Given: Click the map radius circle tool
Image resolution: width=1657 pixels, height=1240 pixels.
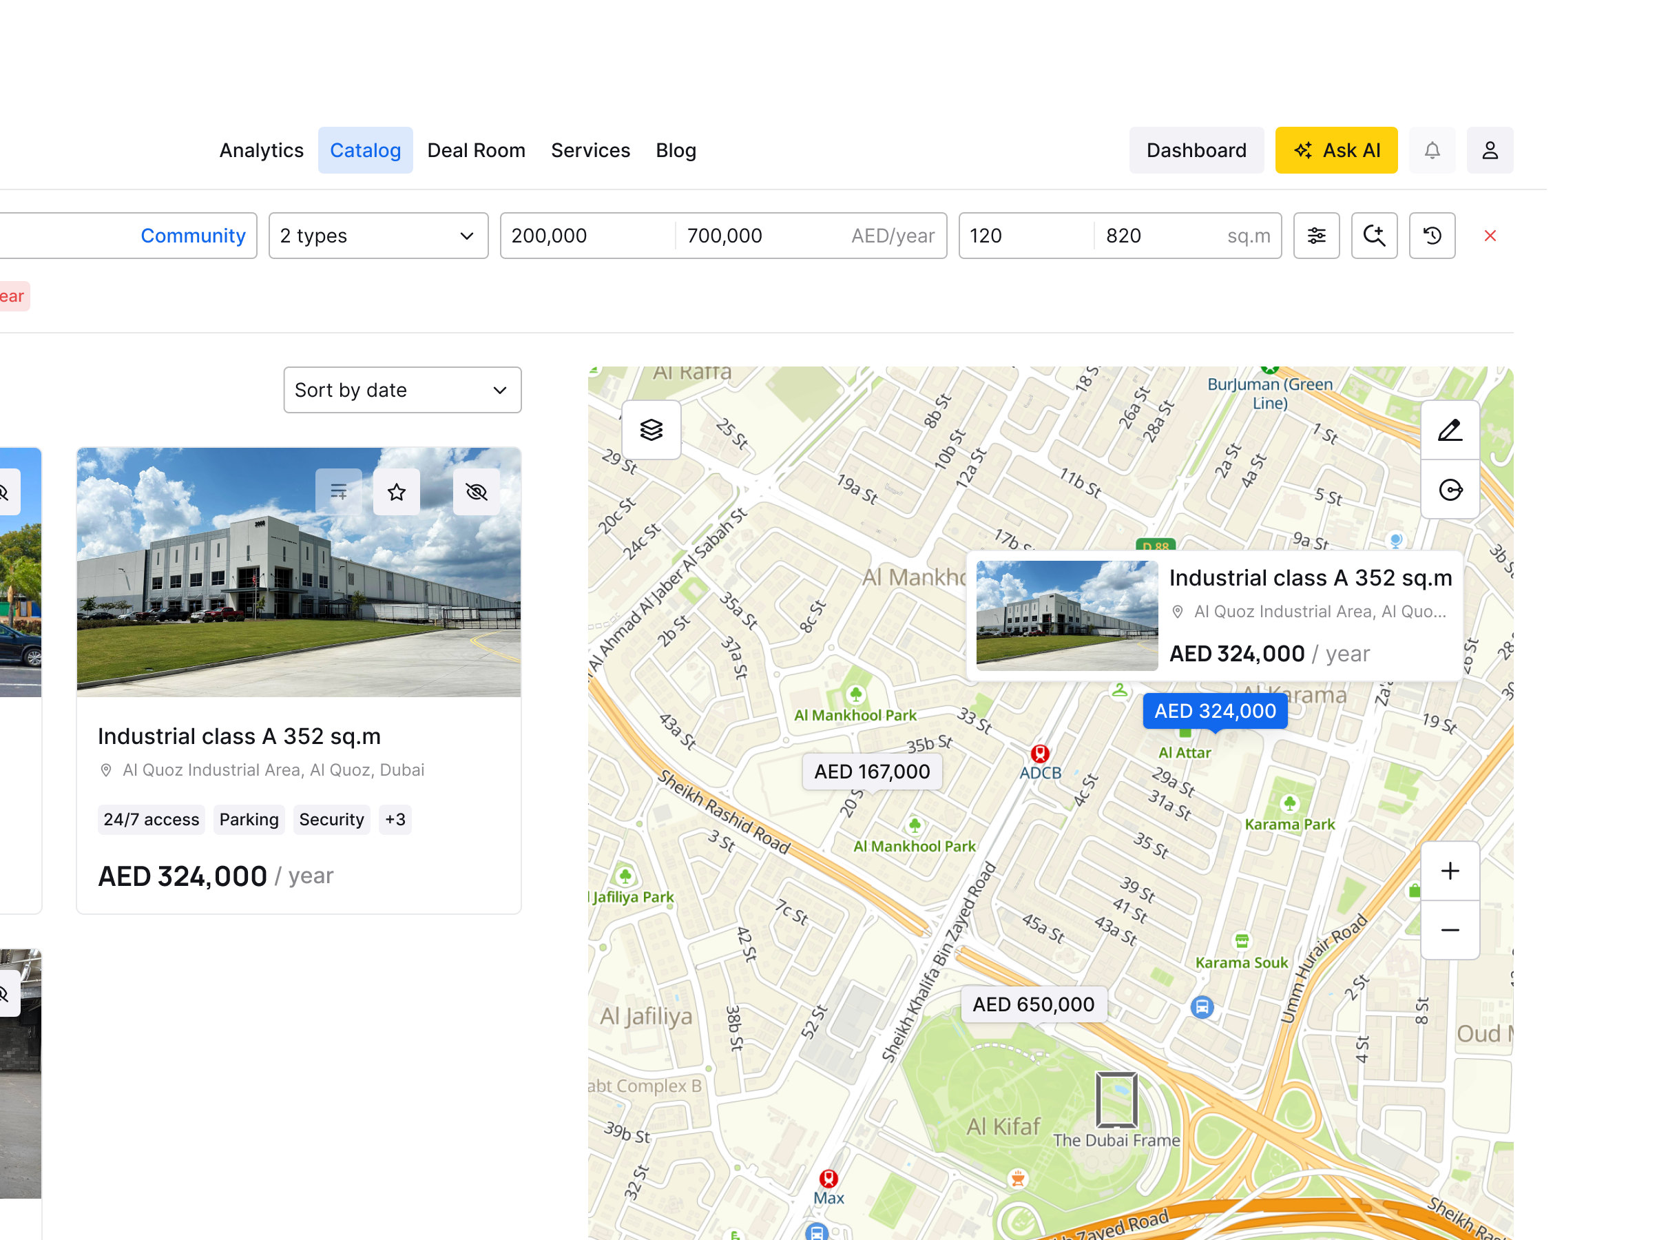Looking at the screenshot, I should pyautogui.click(x=1450, y=490).
